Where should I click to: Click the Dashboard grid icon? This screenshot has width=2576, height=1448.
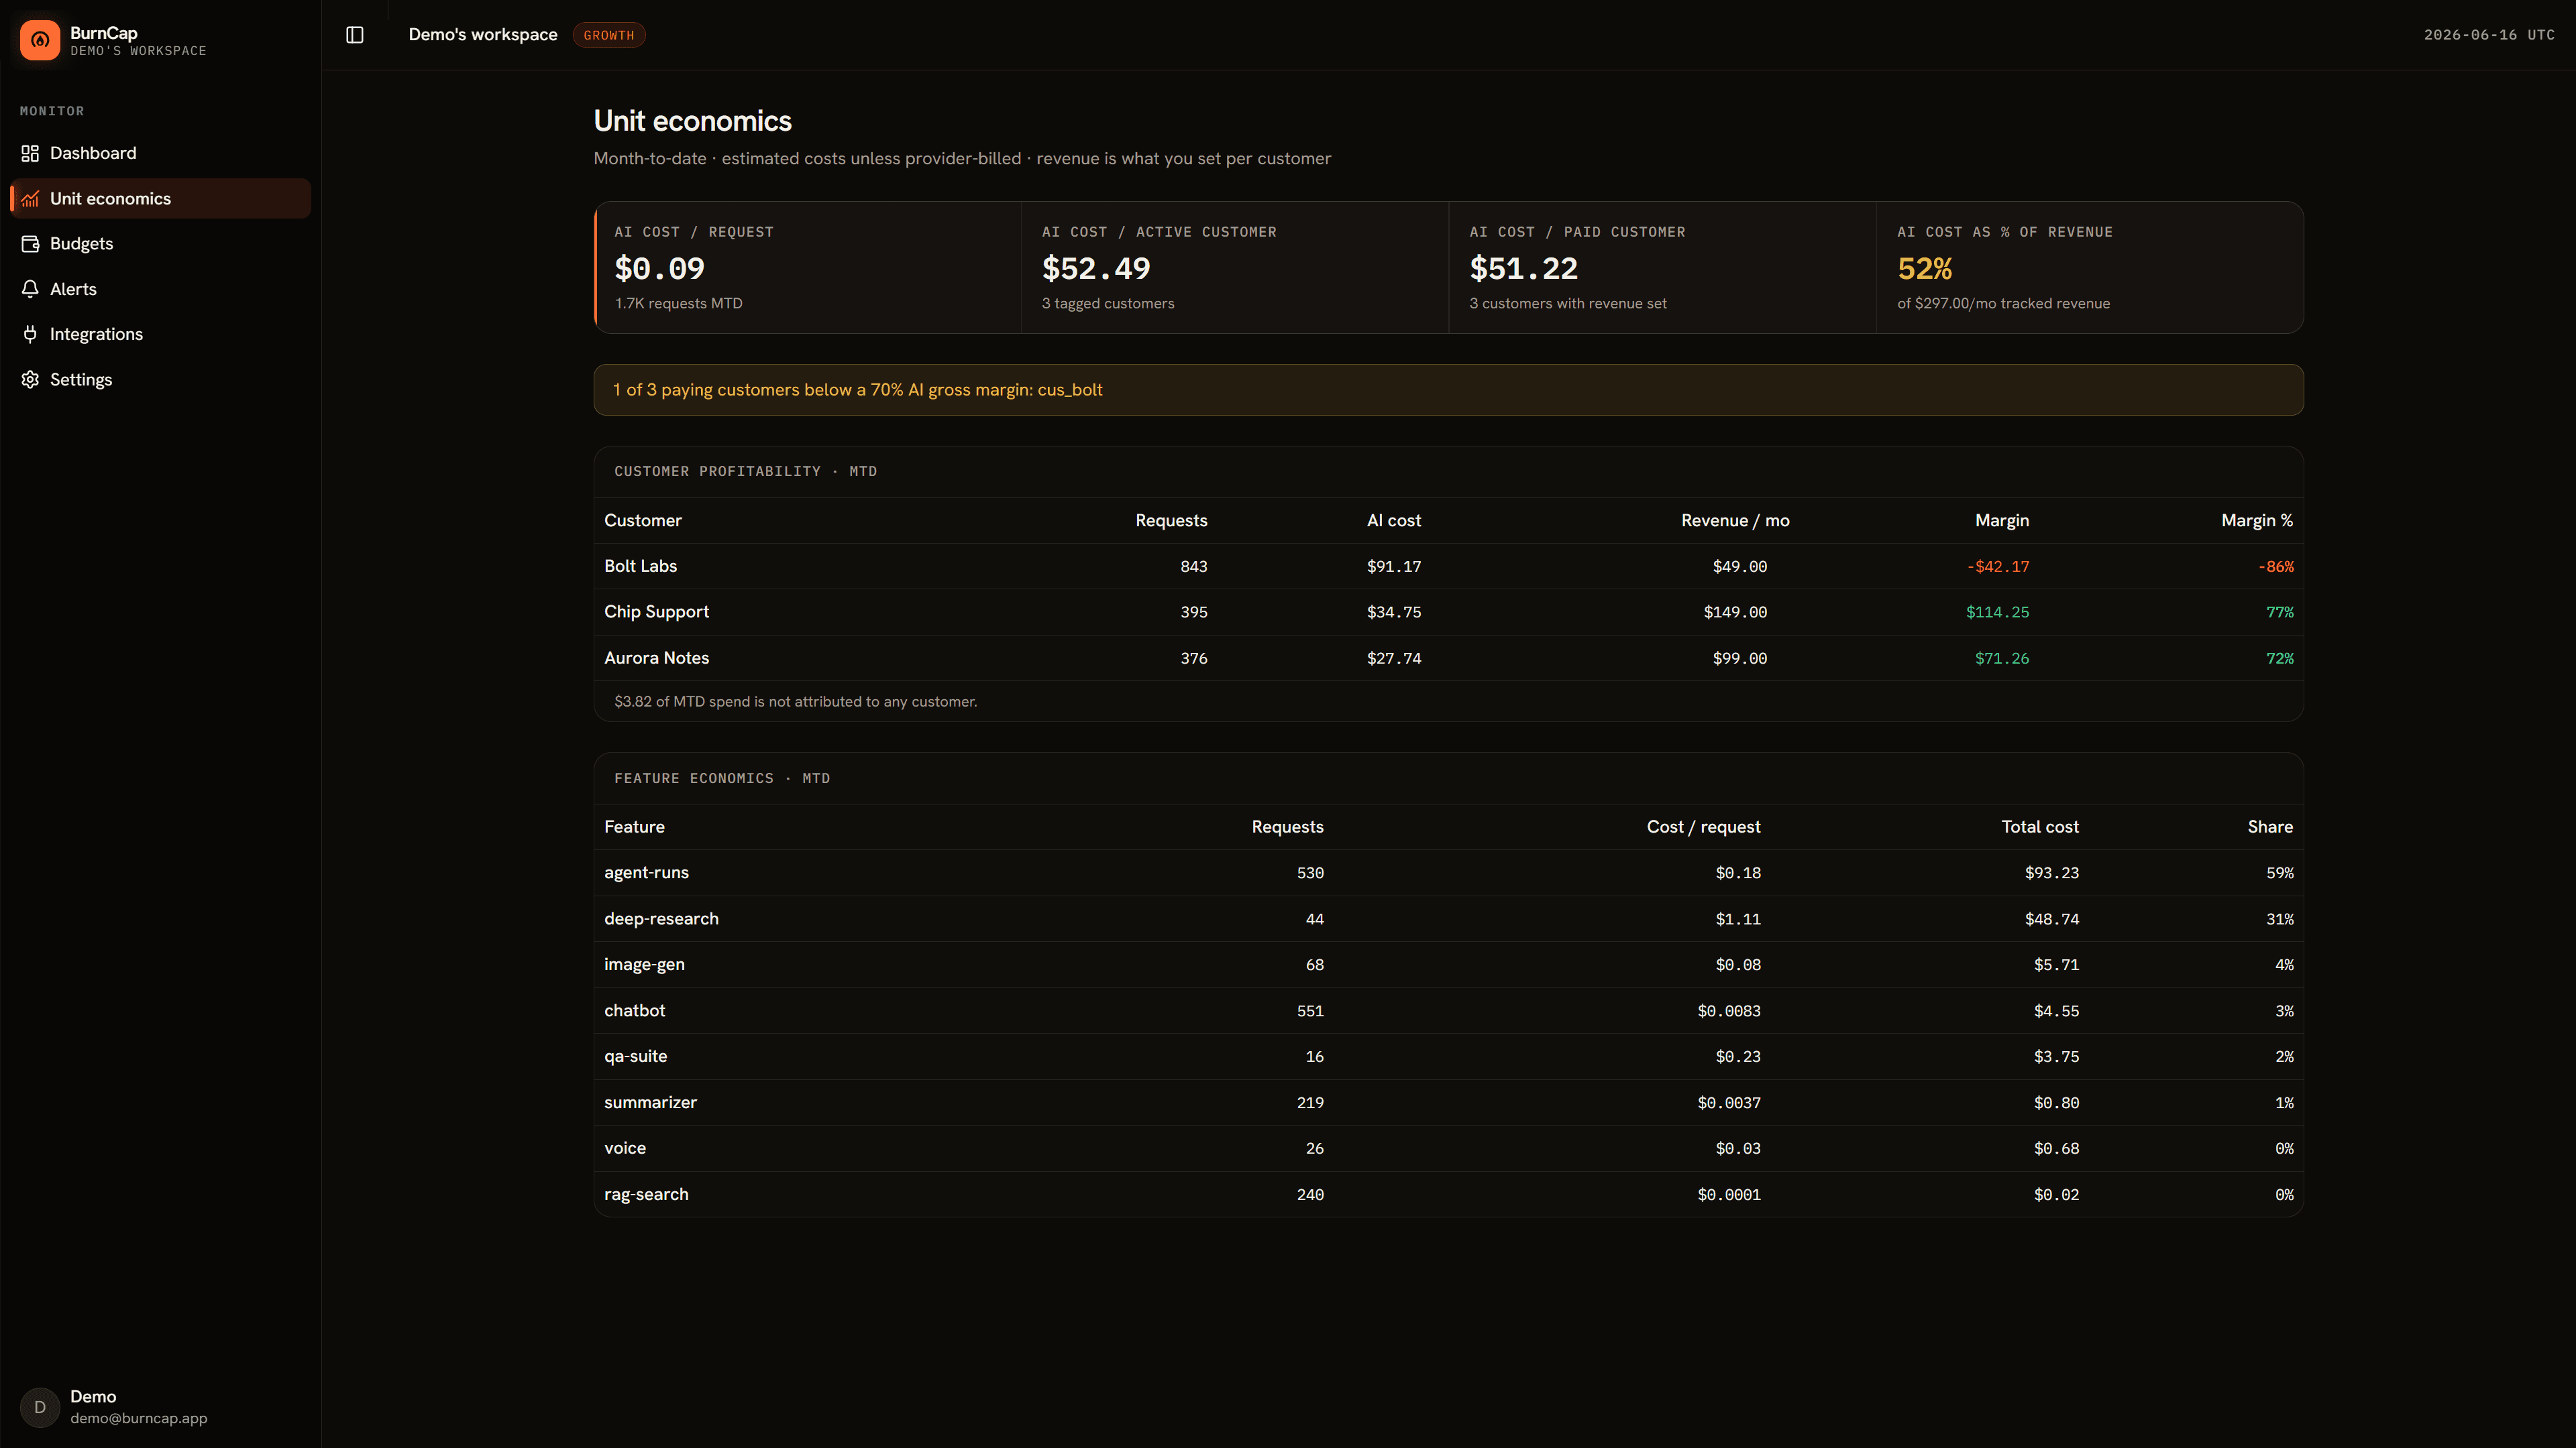pyautogui.click(x=30, y=153)
